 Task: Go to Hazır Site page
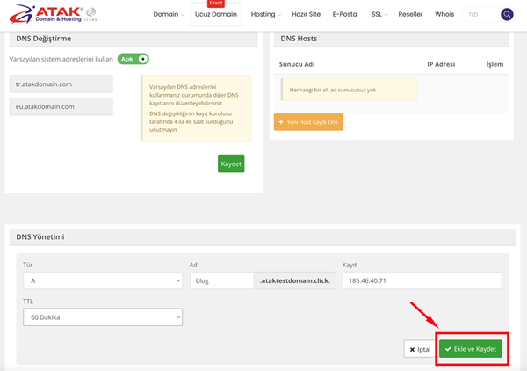pos(306,14)
